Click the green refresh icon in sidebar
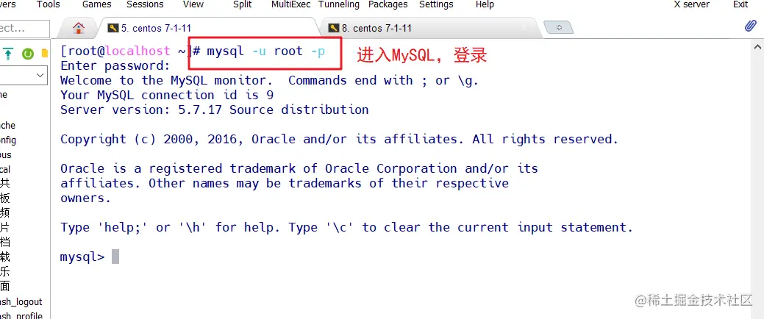The image size is (764, 319). coord(28,54)
